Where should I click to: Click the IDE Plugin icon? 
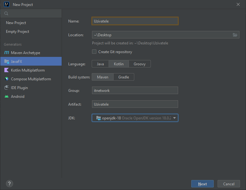tap(6, 88)
